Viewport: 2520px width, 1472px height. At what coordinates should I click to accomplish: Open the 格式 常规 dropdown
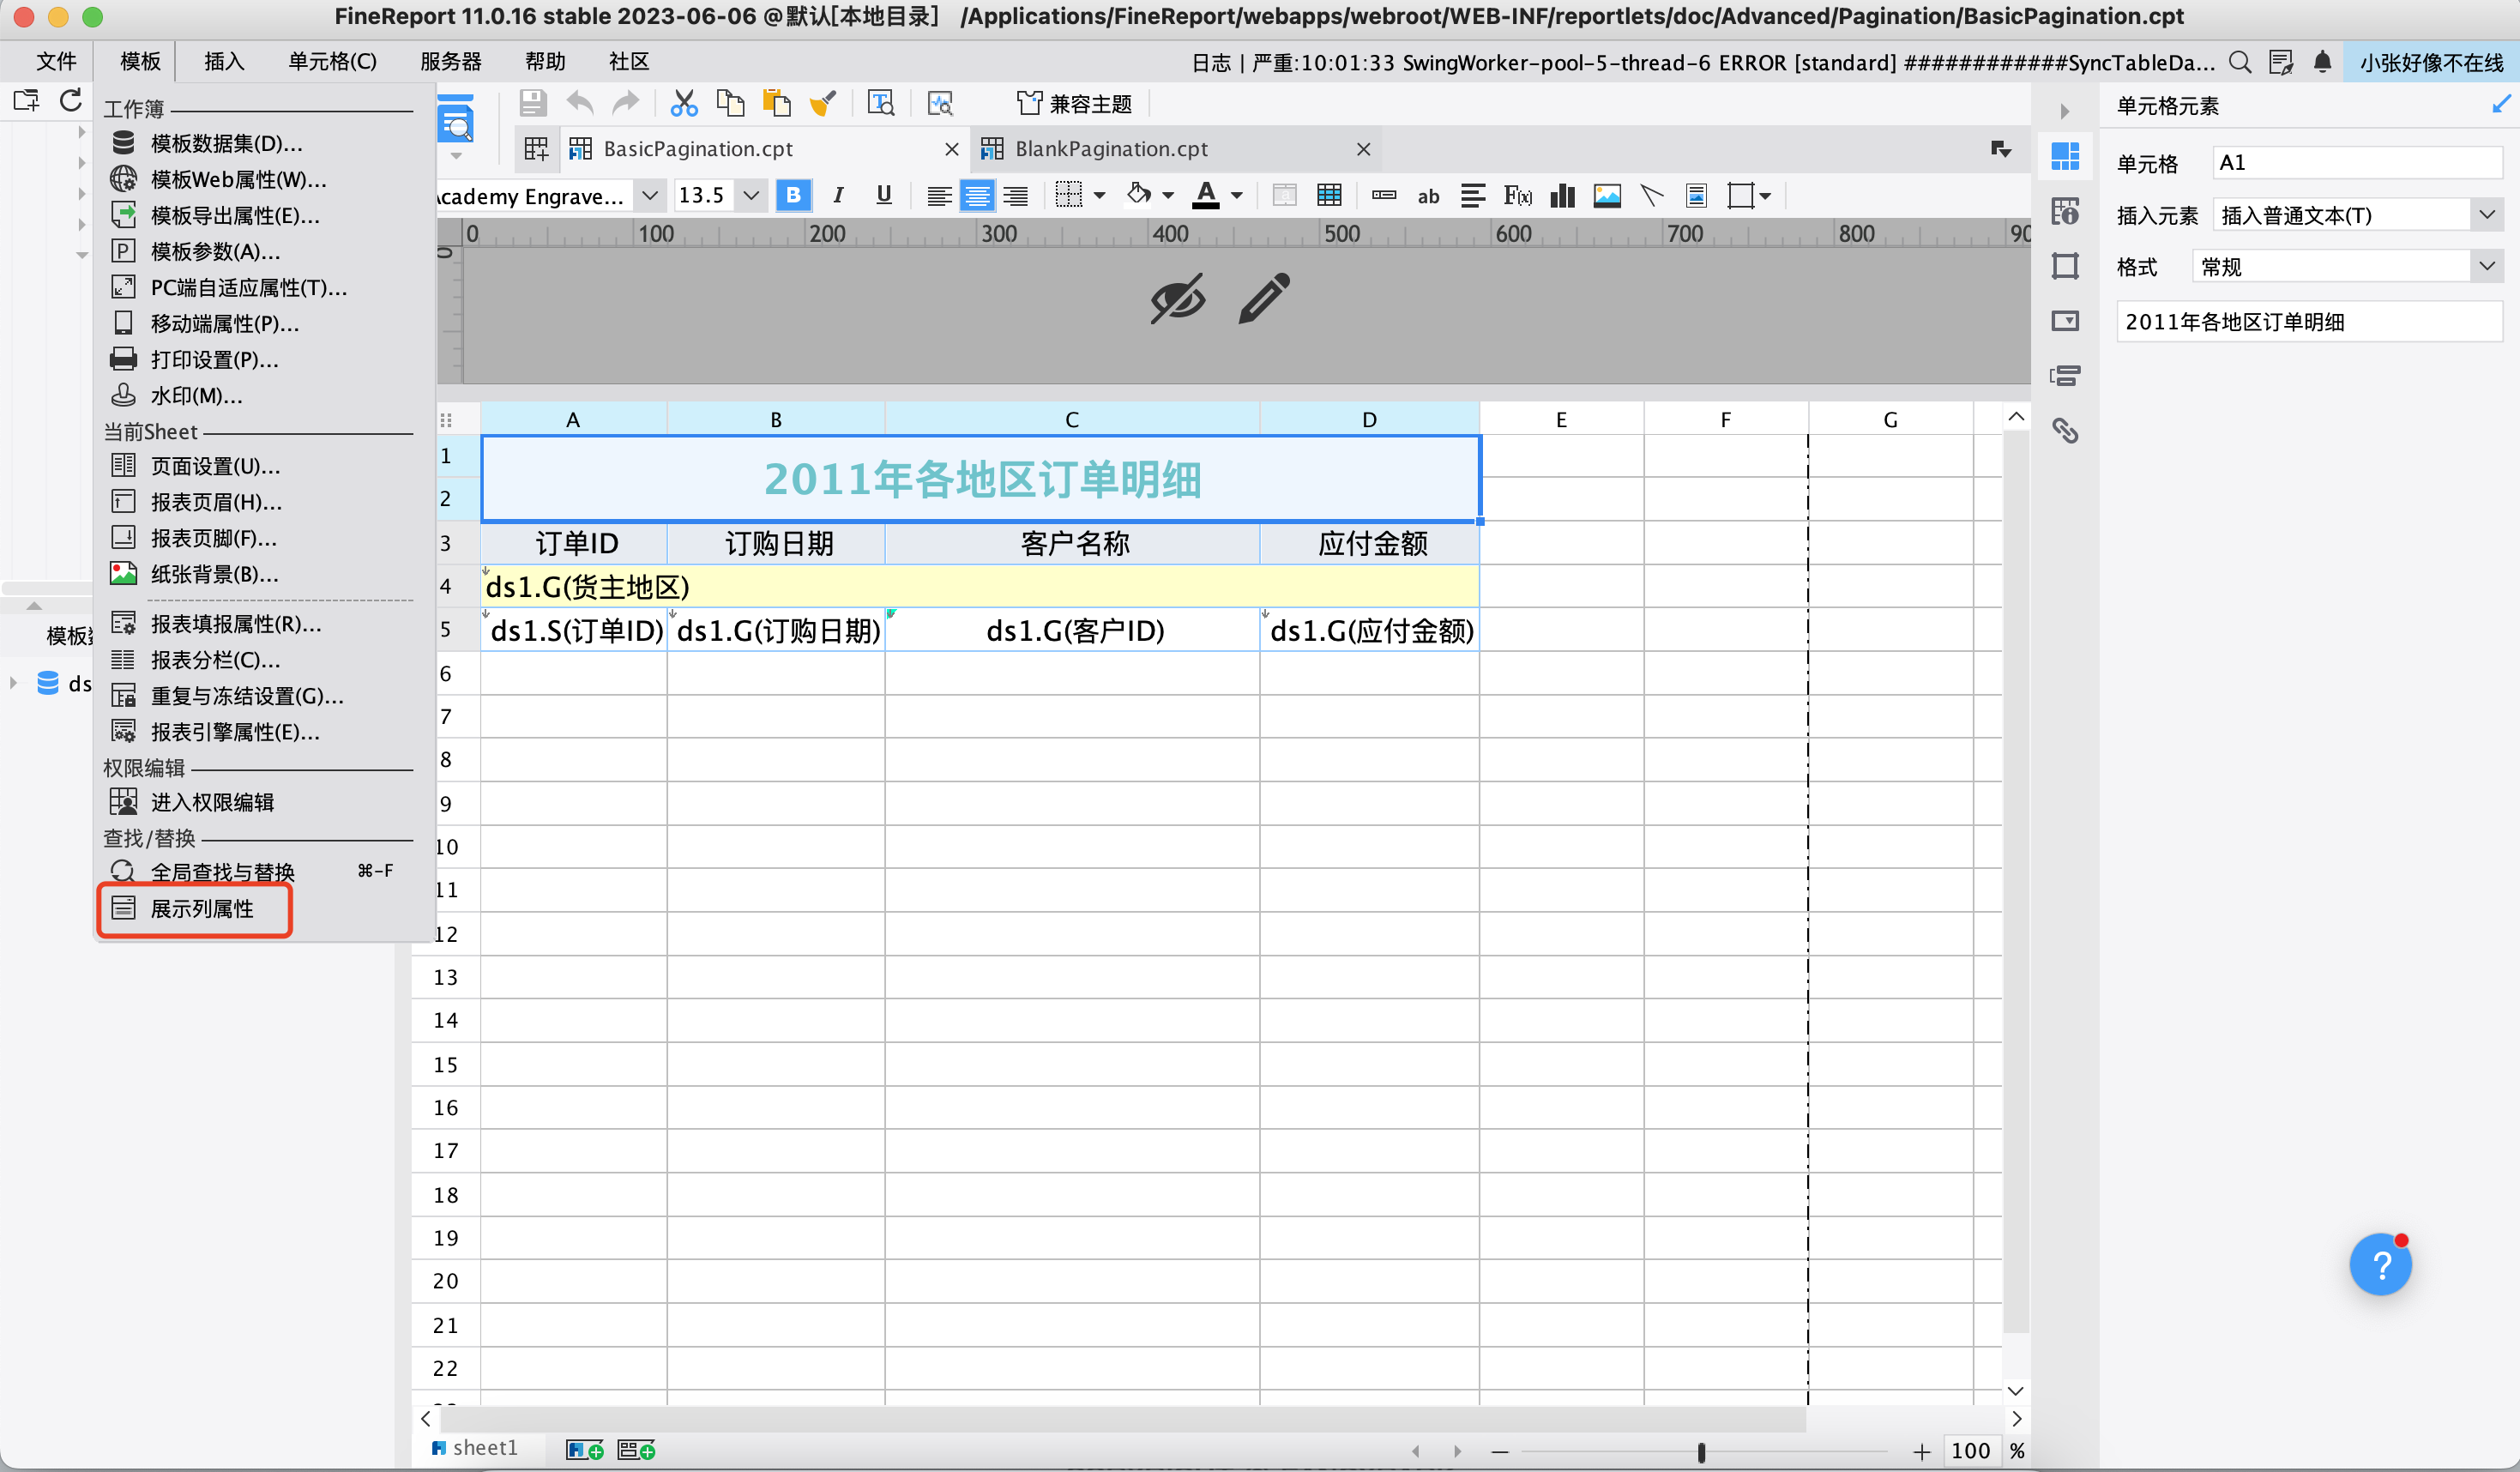click(x=2486, y=266)
